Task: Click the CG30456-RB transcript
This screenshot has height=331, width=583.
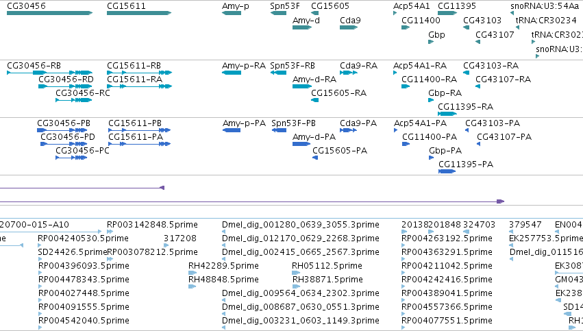Action: tap(49, 73)
